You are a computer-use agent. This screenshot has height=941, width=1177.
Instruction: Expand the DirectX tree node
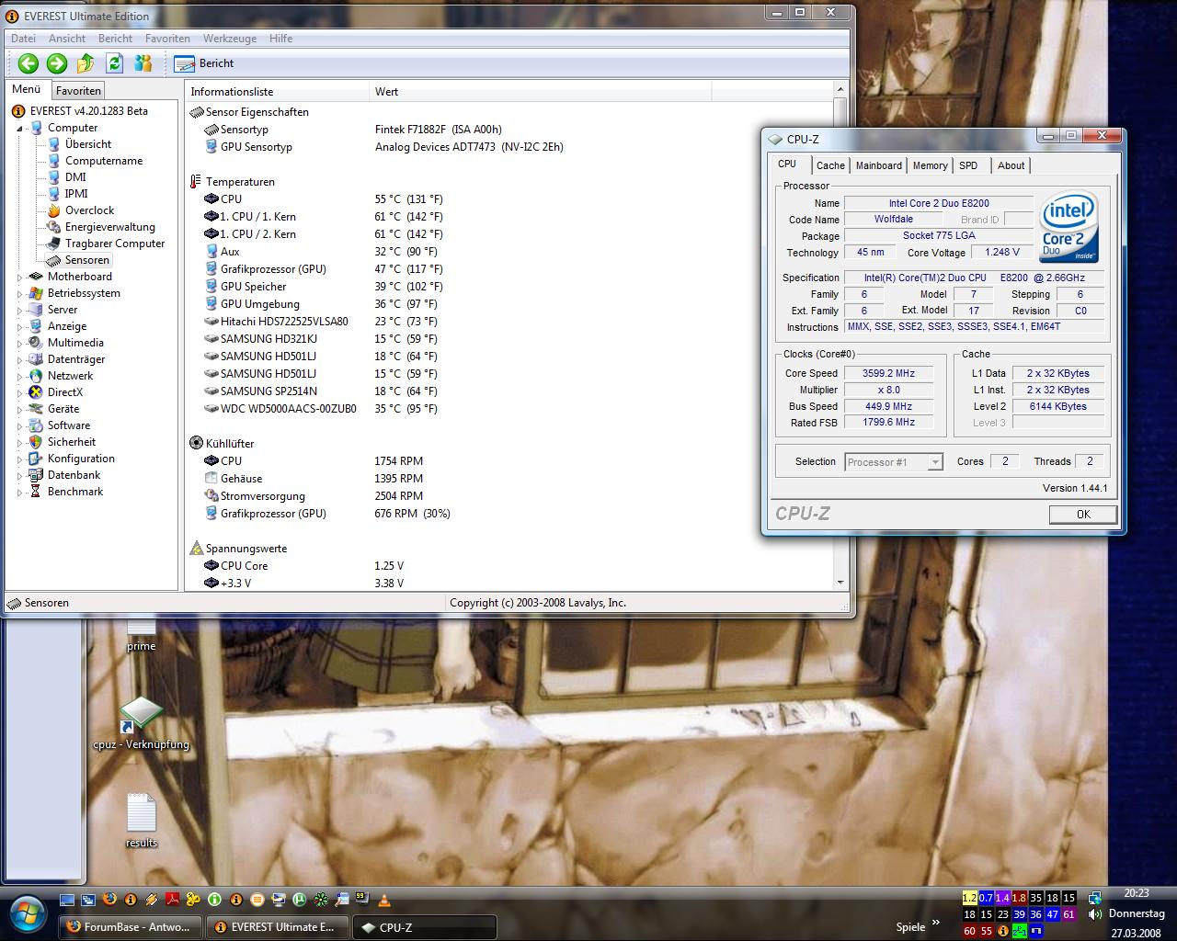click(19, 392)
